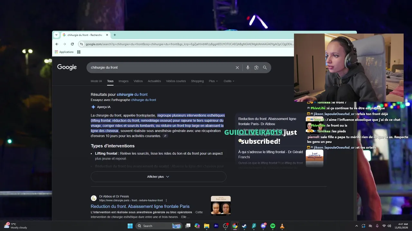Expand the Plus dropdown menu
Viewport: 412px width, 231px height.
click(213, 81)
